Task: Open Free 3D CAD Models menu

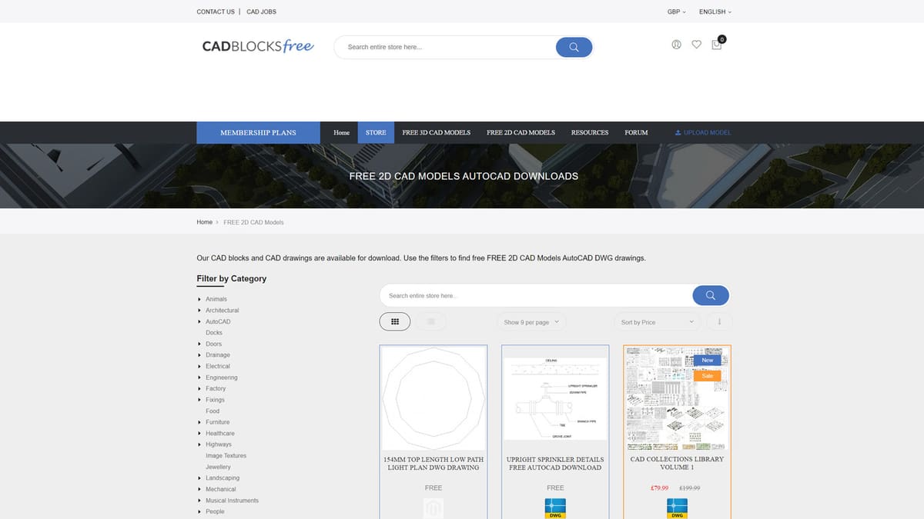Action: (436, 132)
